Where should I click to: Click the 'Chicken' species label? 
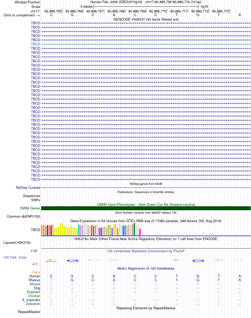click(x=34, y=296)
